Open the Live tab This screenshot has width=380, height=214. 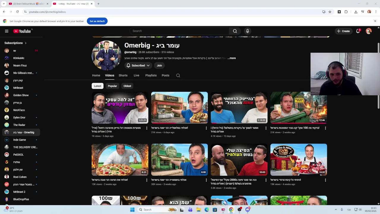tap(136, 75)
